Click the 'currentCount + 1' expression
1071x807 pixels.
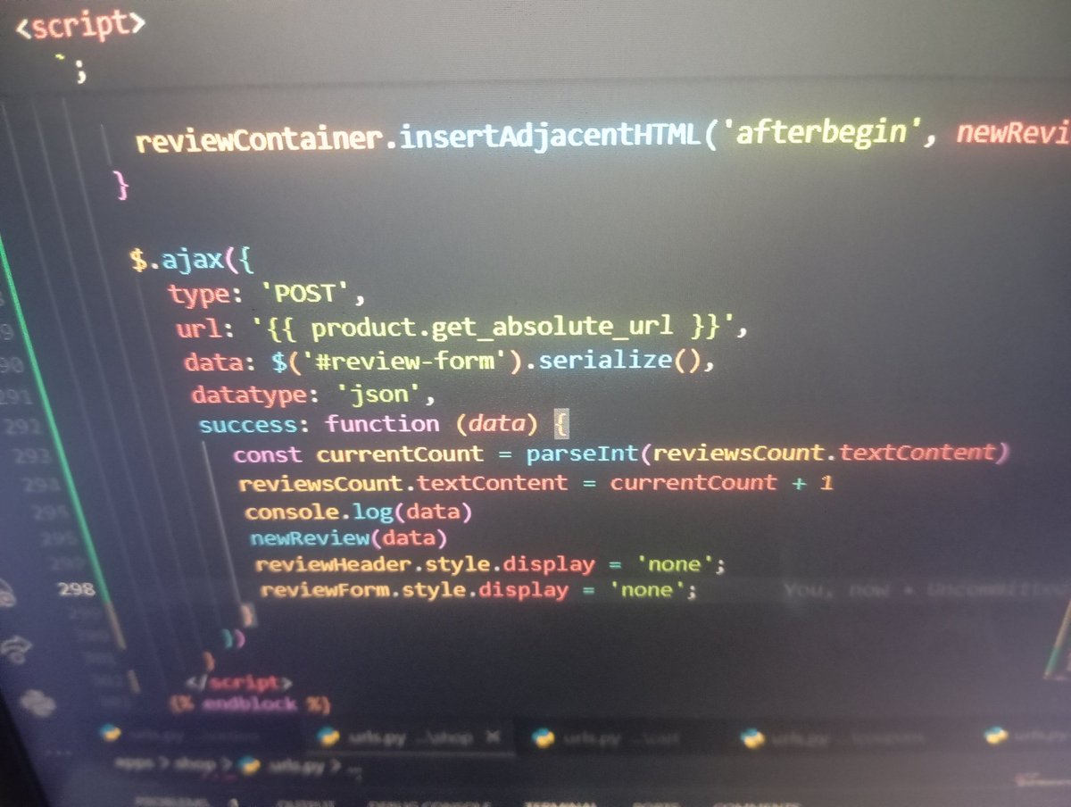tap(721, 482)
